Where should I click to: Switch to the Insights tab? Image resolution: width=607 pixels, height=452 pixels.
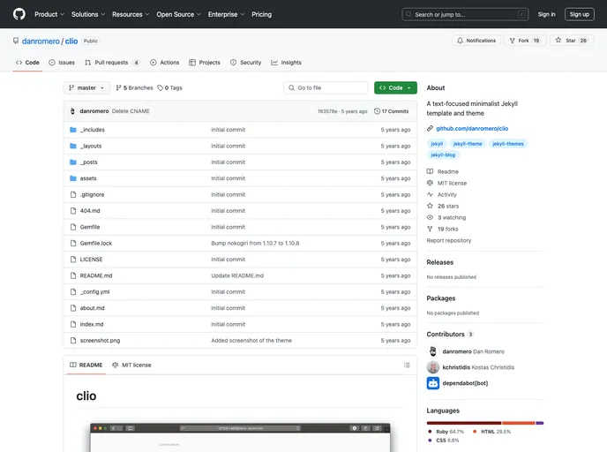286,63
